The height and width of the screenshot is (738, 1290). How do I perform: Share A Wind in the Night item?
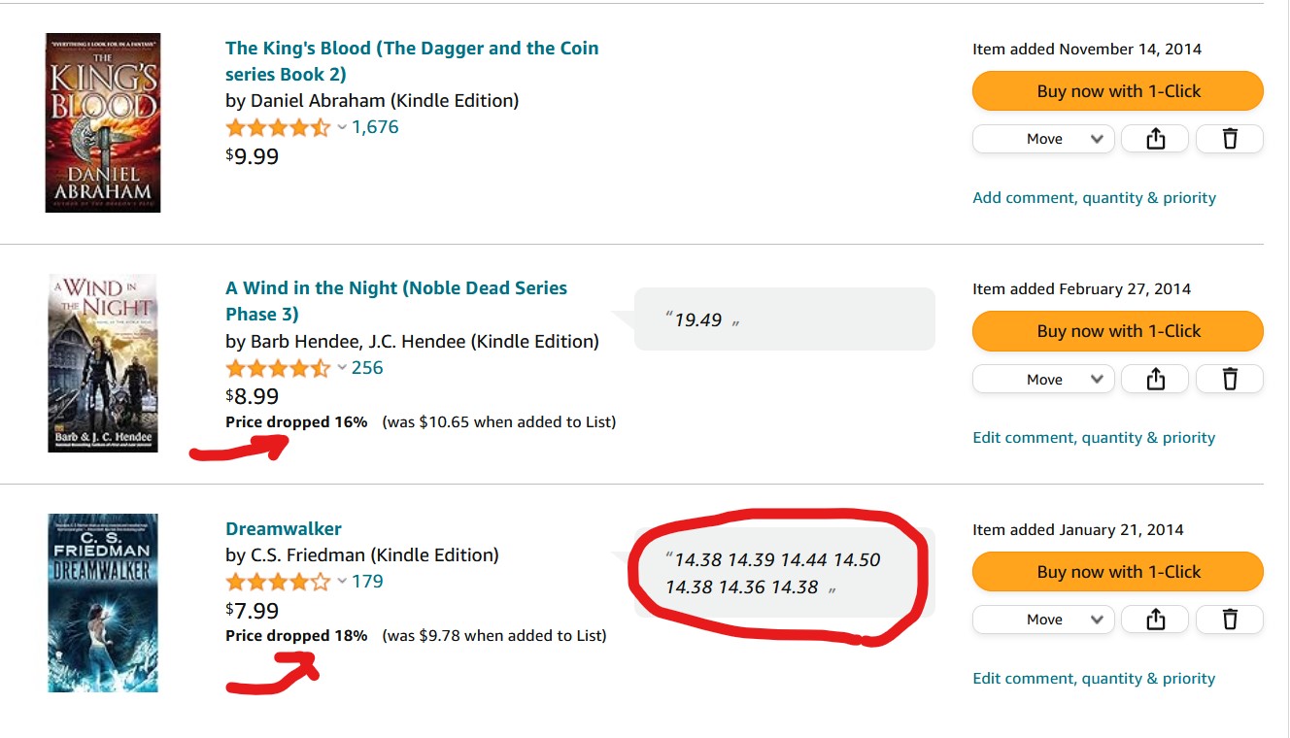pyautogui.click(x=1155, y=379)
